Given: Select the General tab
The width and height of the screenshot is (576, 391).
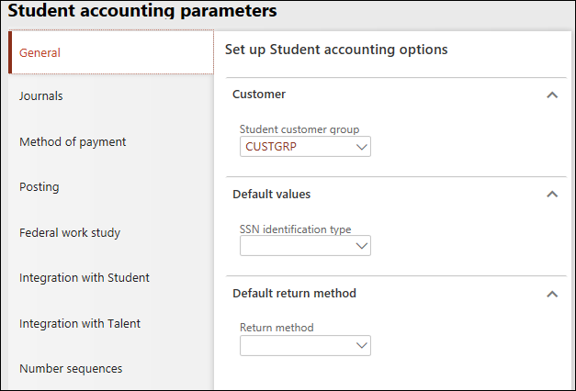Looking at the screenshot, I should (x=40, y=53).
